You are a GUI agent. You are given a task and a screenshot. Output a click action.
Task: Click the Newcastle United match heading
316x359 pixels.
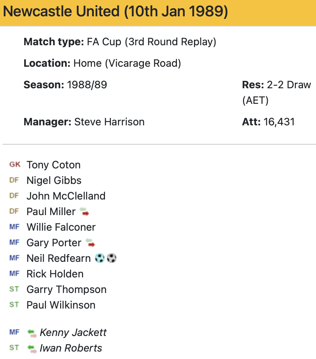(115, 12)
